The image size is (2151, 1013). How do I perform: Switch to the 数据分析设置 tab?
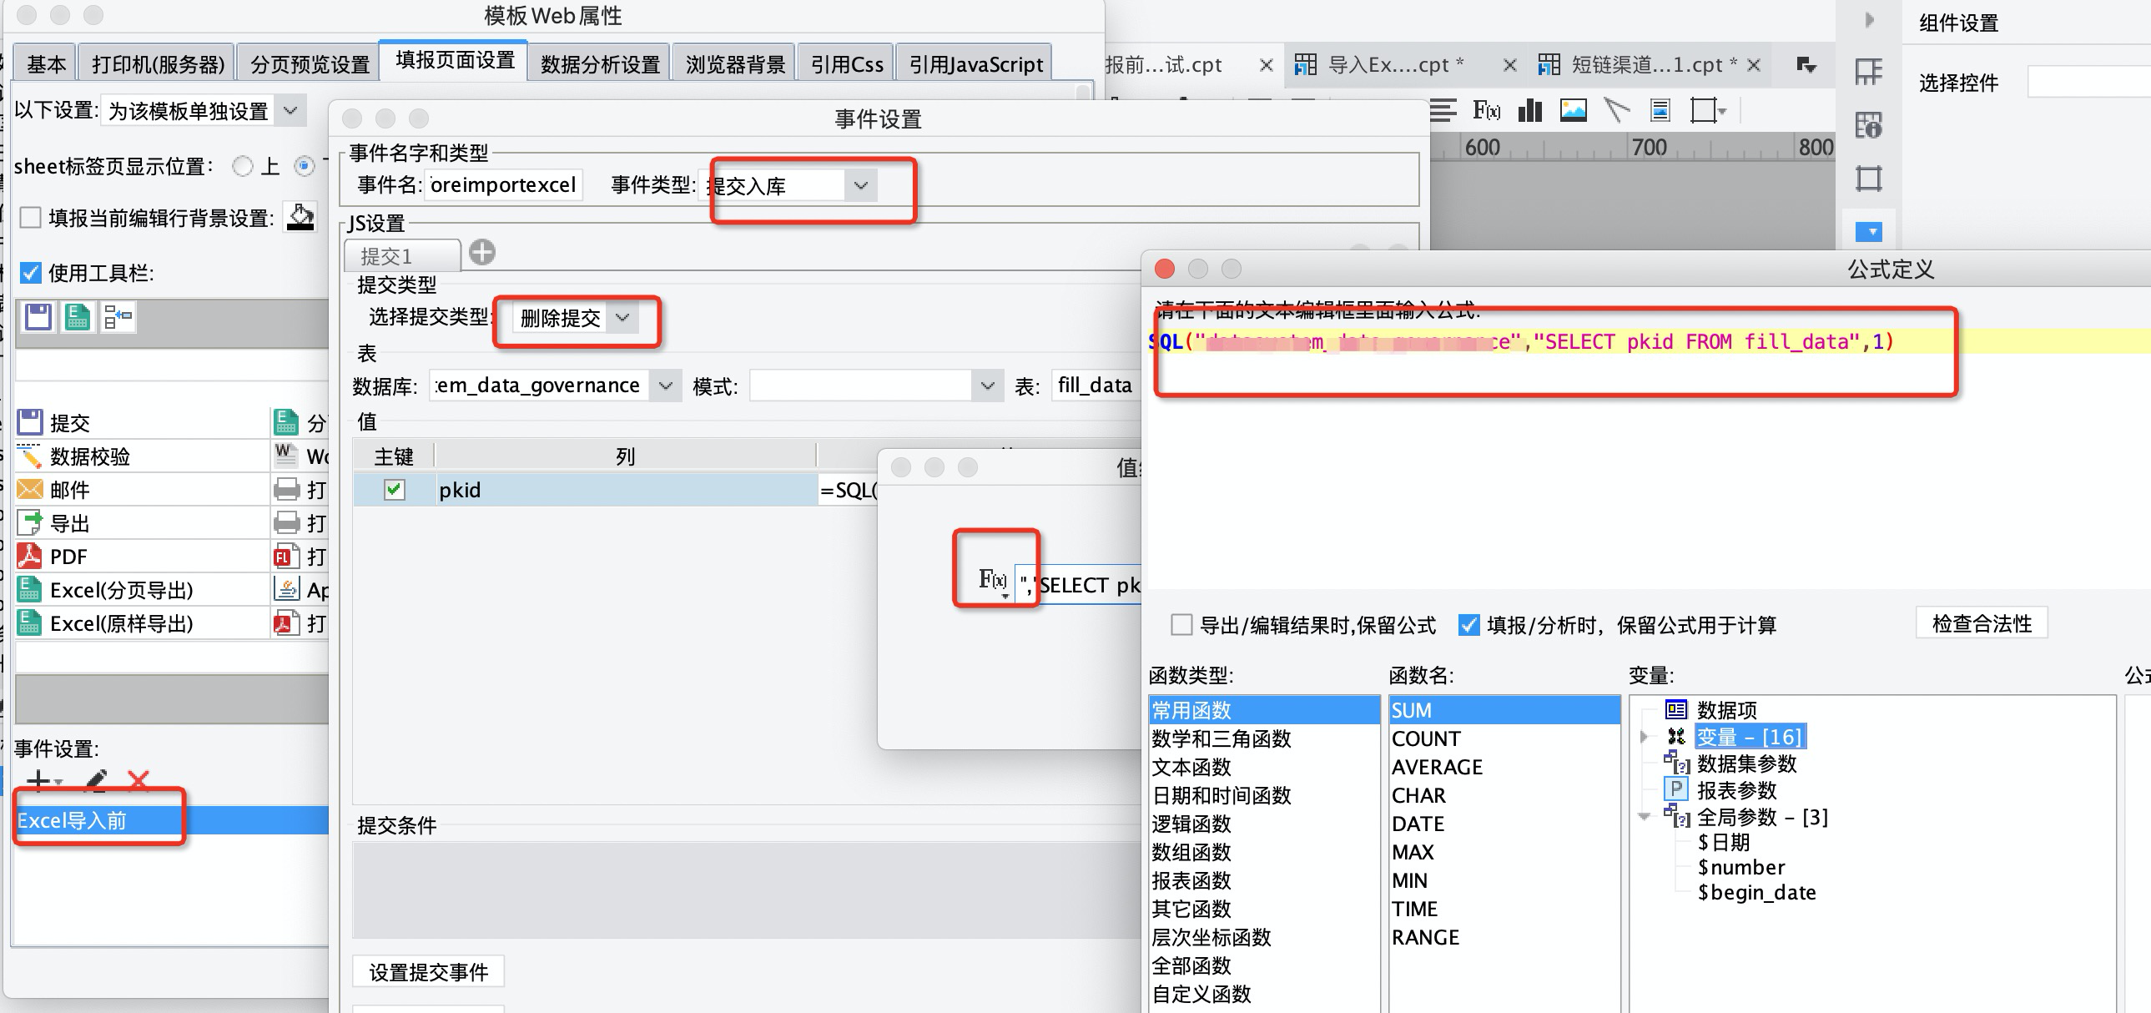[x=600, y=64]
